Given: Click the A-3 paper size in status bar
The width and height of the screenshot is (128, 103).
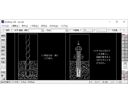Looking at the screenshot, I should pyautogui.click(x=91, y=82).
